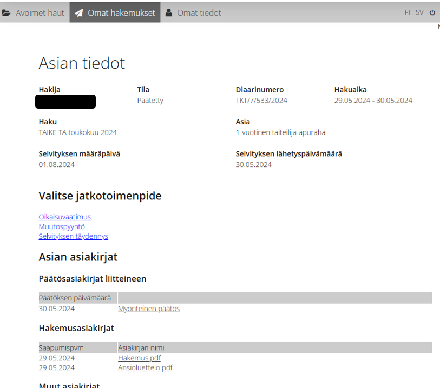Click the Päätöksen päivämäärä column header

click(x=75, y=298)
